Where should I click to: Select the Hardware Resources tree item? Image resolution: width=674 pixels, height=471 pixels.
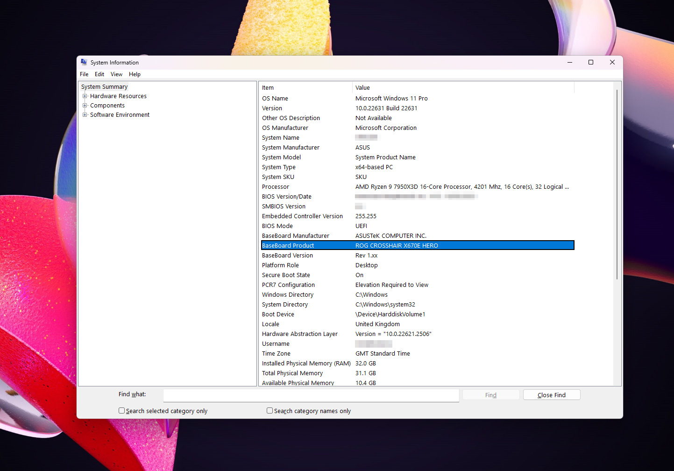point(118,96)
